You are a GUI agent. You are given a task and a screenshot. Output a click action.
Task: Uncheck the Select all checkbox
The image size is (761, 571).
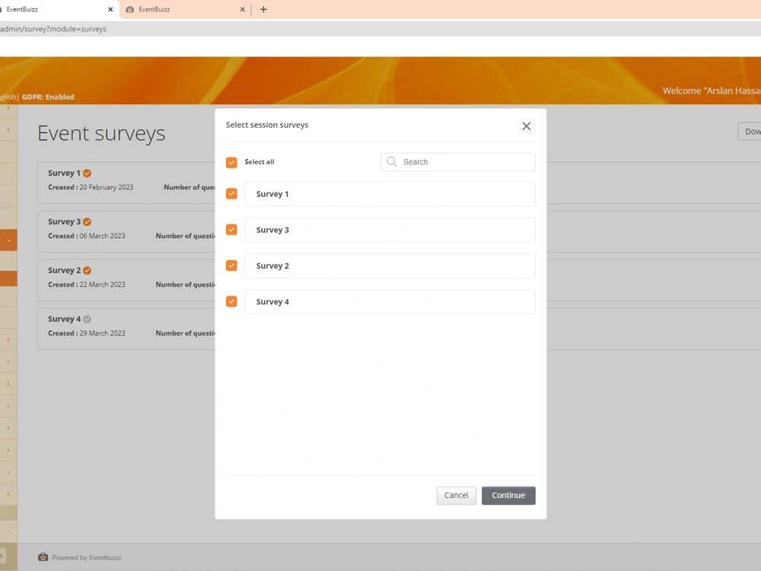click(x=231, y=162)
